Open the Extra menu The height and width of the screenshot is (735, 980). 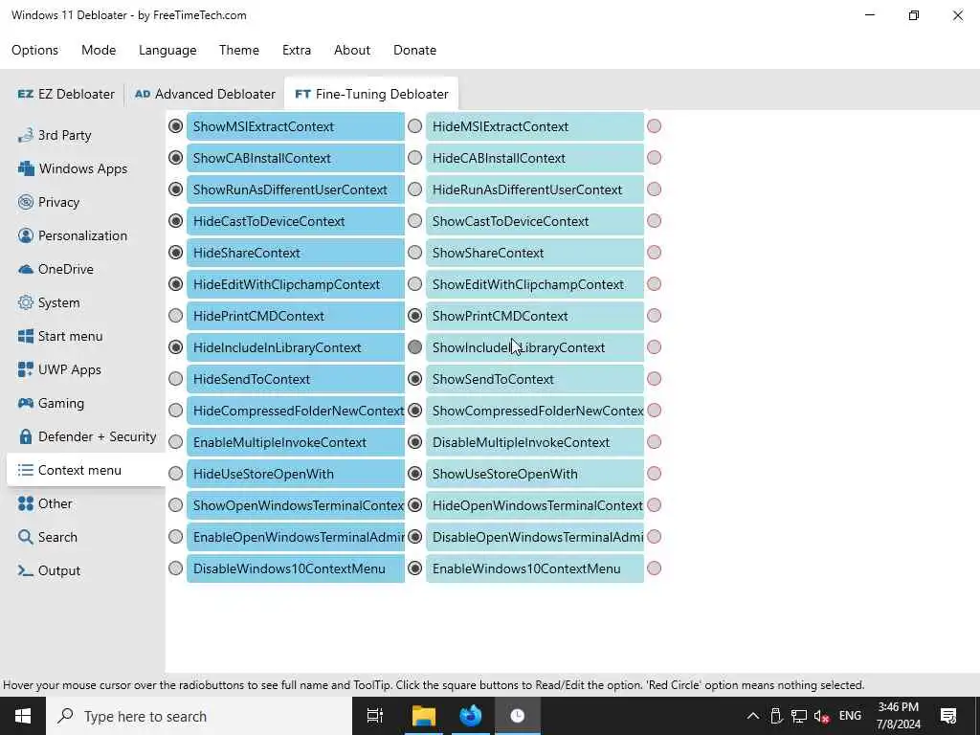click(x=297, y=50)
